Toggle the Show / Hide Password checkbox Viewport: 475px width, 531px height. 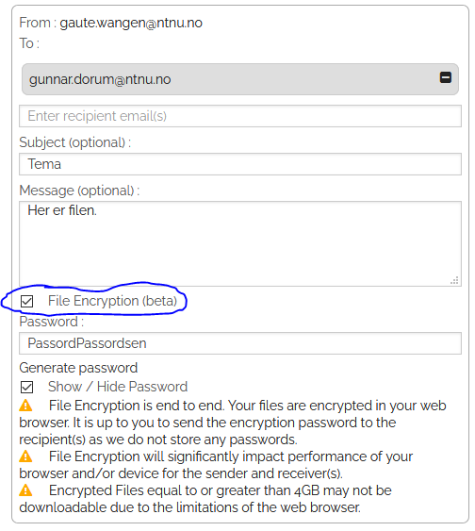coord(26,387)
